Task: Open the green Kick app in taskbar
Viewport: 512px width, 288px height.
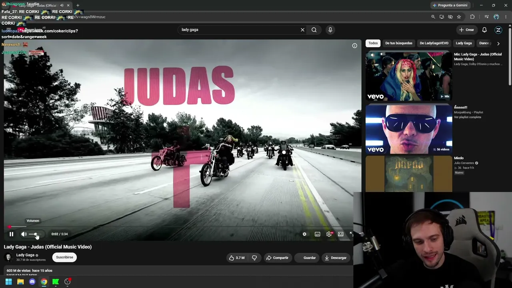Action: click(x=56, y=282)
